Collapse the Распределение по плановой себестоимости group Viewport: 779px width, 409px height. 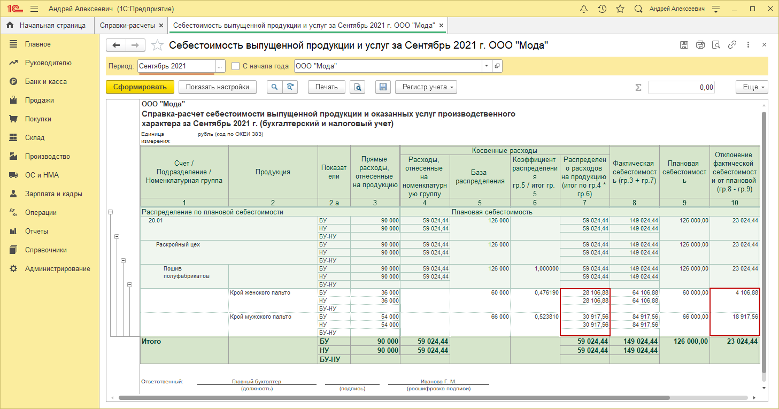(x=111, y=212)
